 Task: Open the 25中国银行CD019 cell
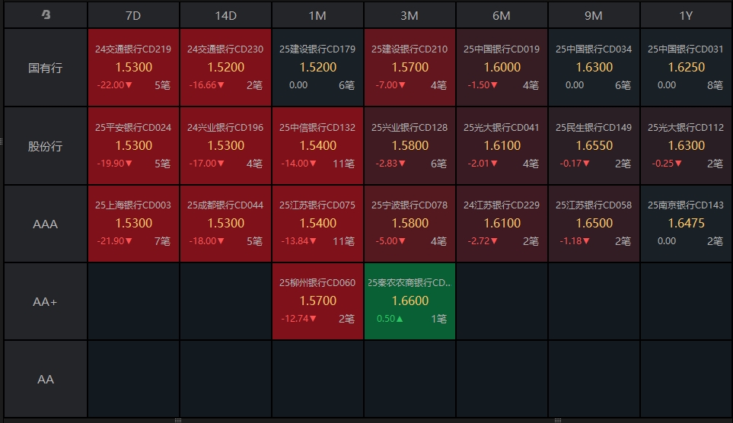[502, 67]
